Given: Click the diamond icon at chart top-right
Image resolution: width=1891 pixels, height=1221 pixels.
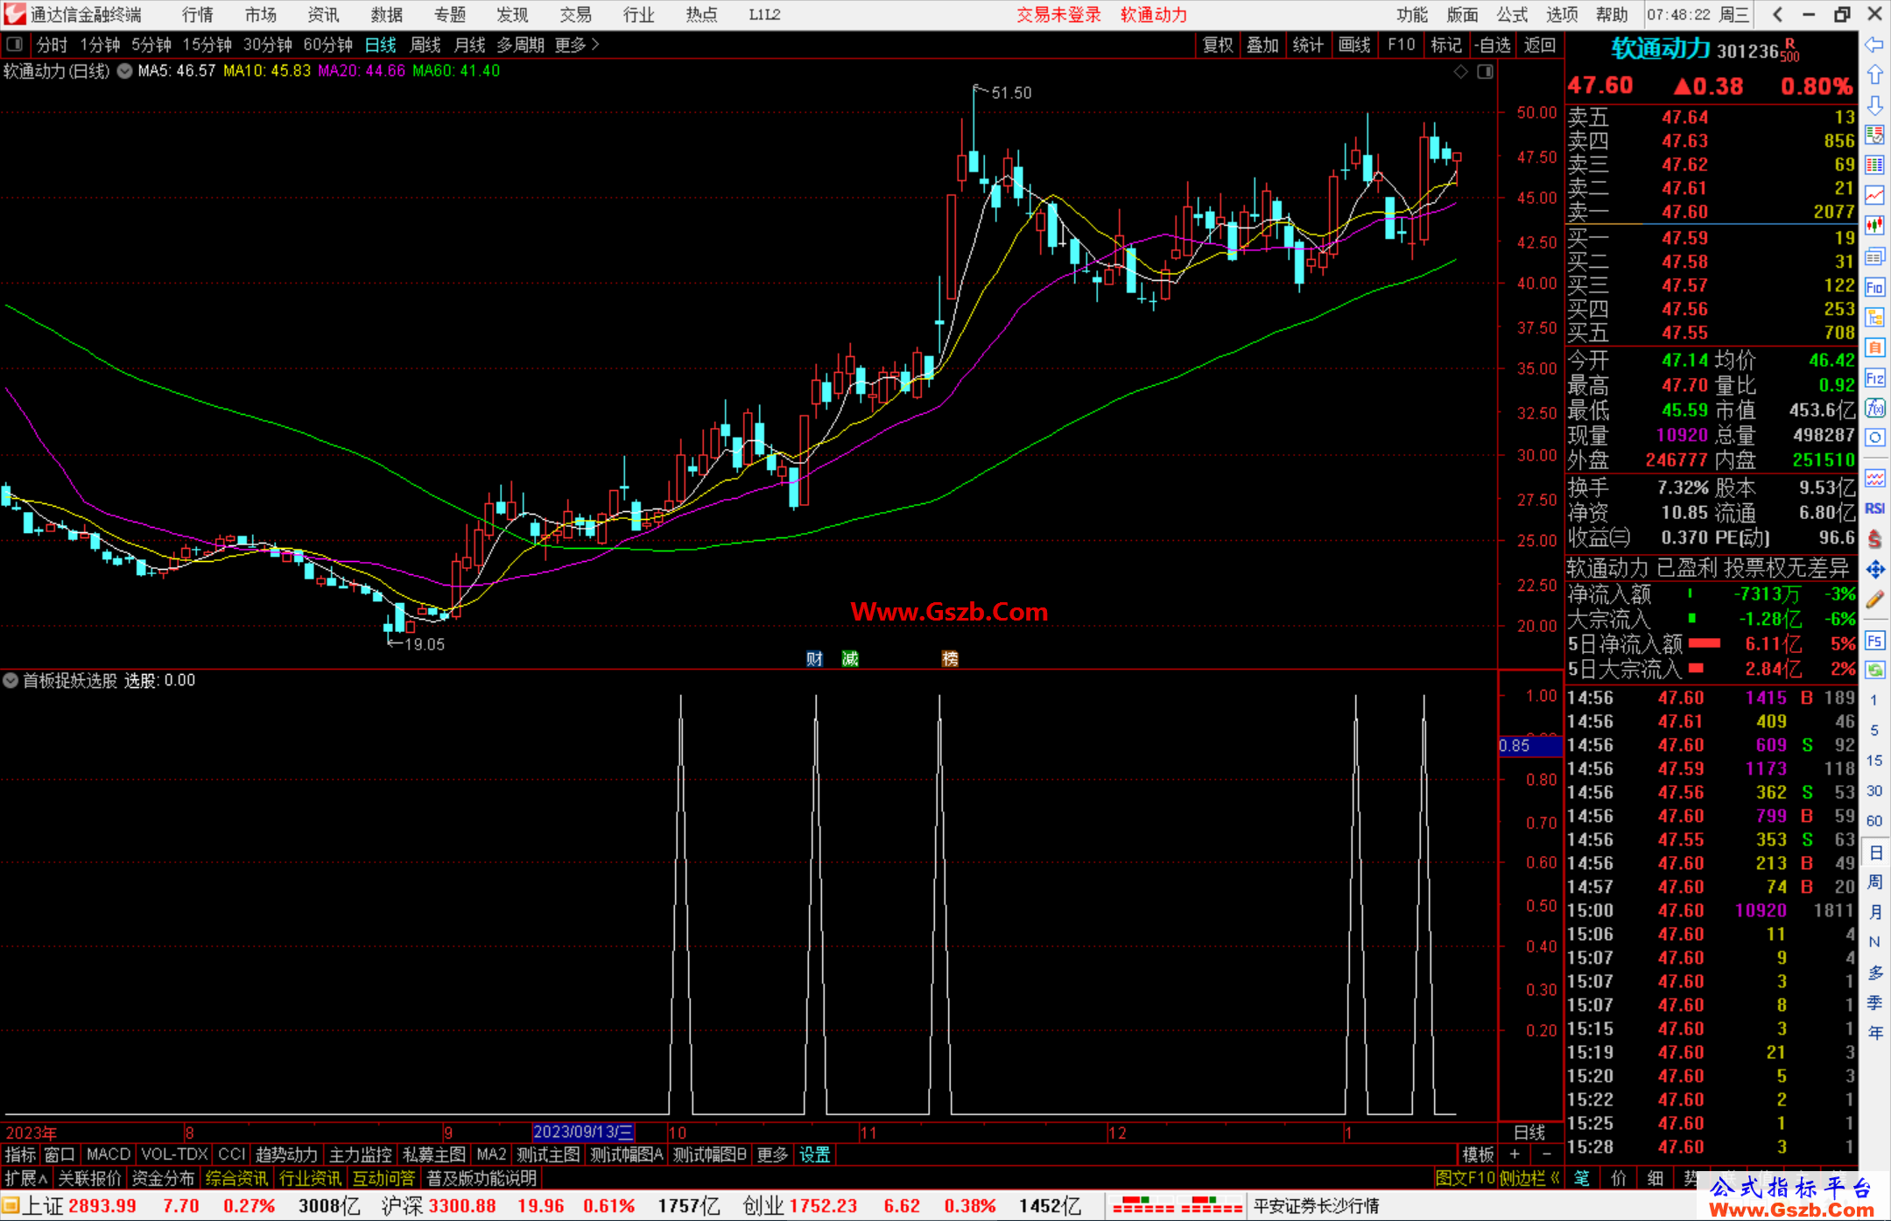Looking at the screenshot, I should [x=1460, y=72].
